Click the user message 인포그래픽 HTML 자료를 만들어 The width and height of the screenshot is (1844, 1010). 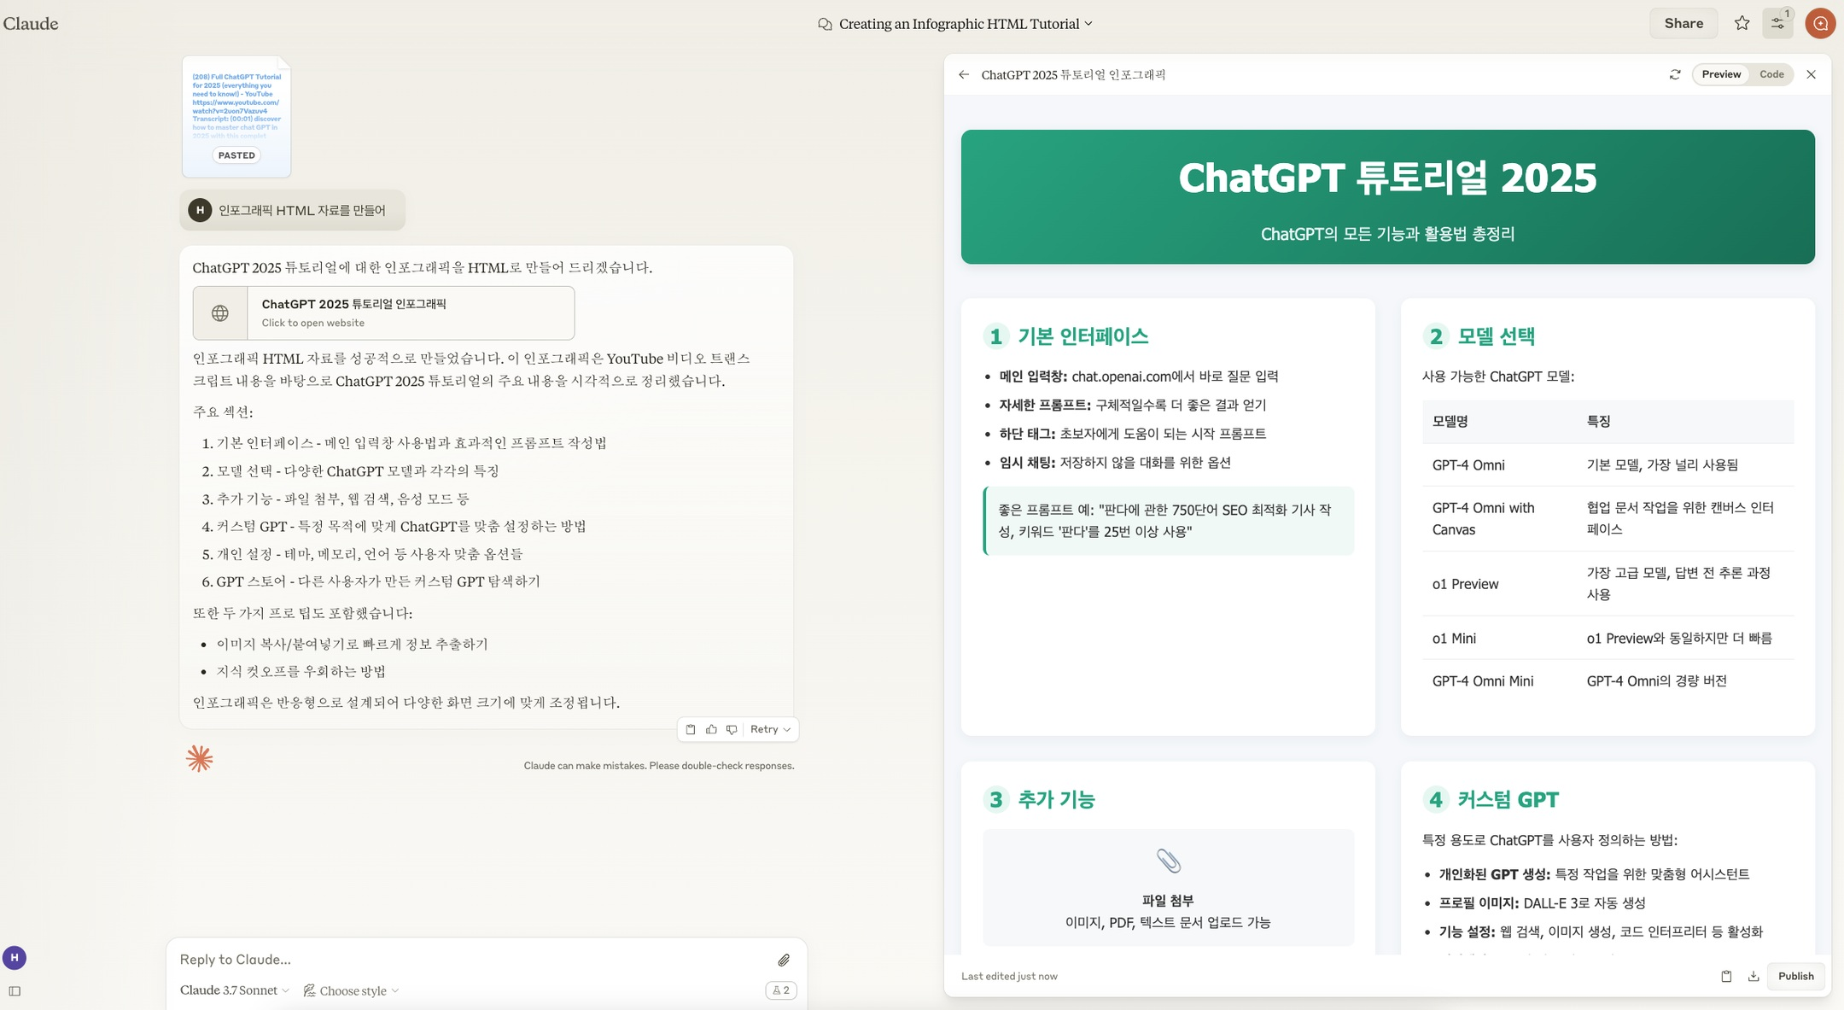coord(293,210)
